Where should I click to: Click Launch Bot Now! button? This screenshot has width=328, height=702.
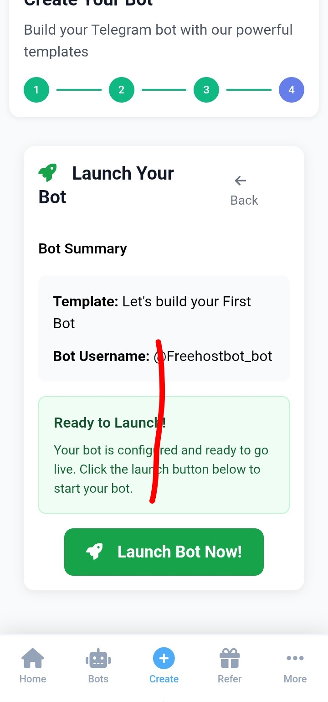164,552
